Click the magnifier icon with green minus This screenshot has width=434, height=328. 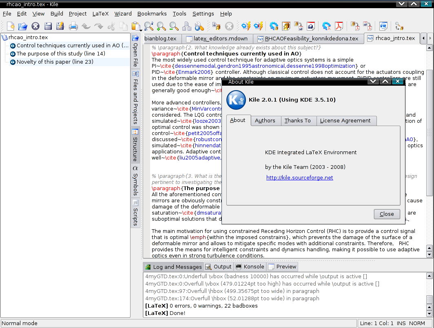coord(174,26)
